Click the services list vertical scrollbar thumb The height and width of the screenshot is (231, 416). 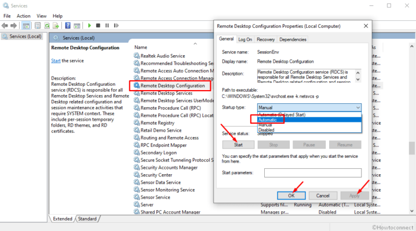click(x=412, y=148)
